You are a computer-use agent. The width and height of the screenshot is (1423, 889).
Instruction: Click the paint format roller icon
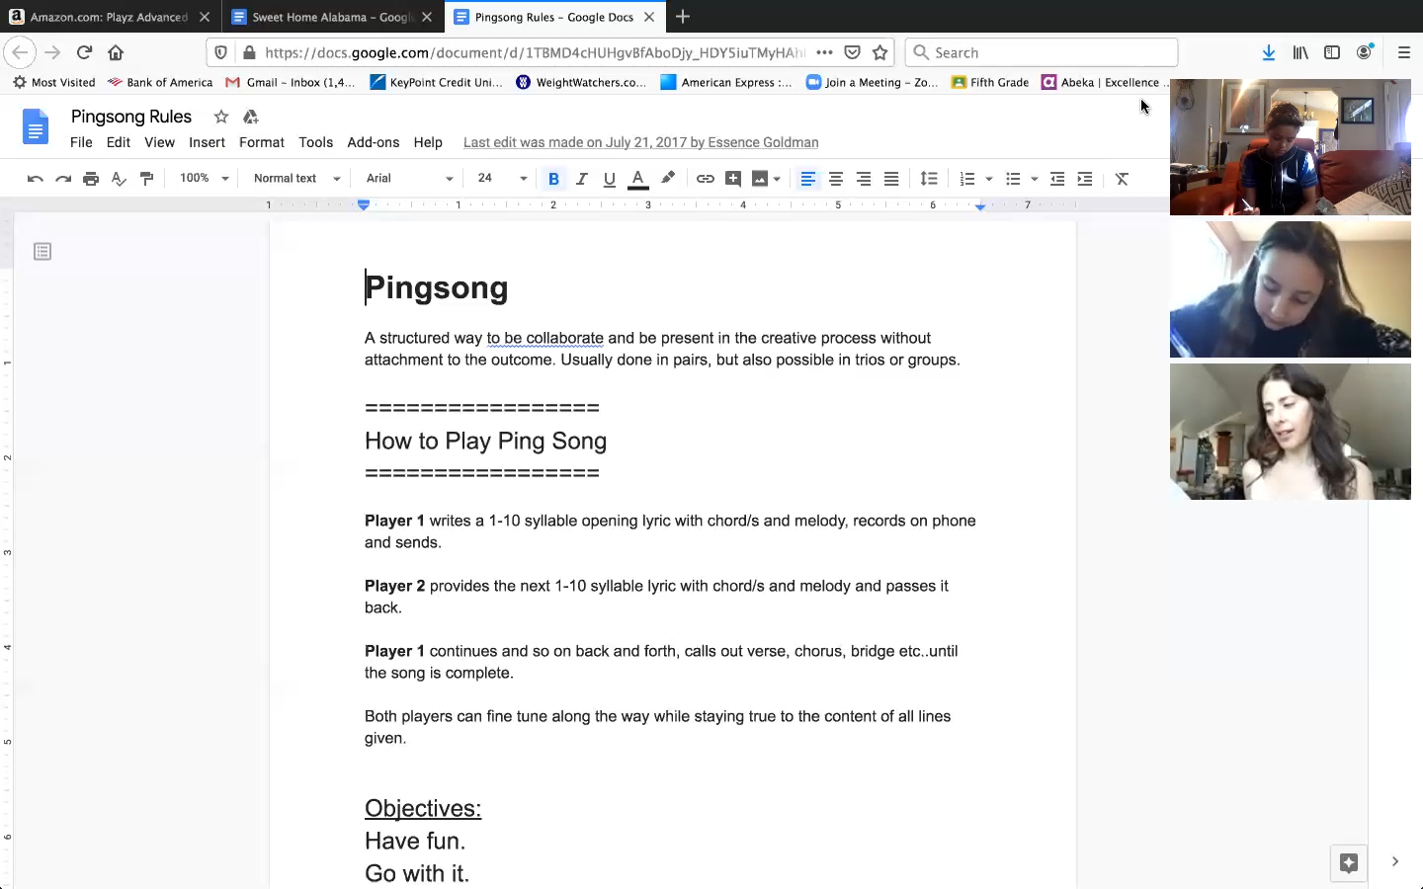[x=146, y=179]
